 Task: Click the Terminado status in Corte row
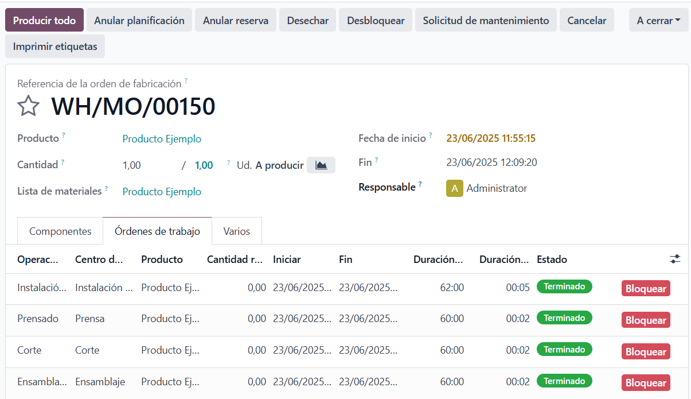564,350
